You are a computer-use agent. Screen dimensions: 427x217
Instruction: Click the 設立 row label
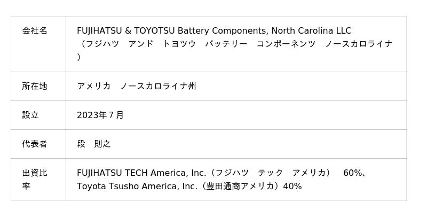tap(30, 115)
